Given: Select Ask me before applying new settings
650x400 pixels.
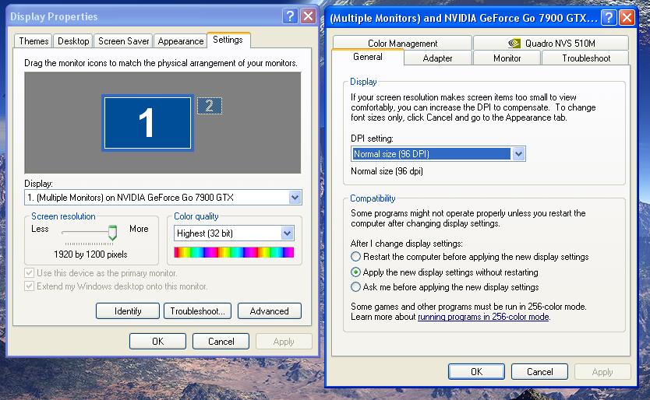Looking at the screenshot, I should coord(355,287).
